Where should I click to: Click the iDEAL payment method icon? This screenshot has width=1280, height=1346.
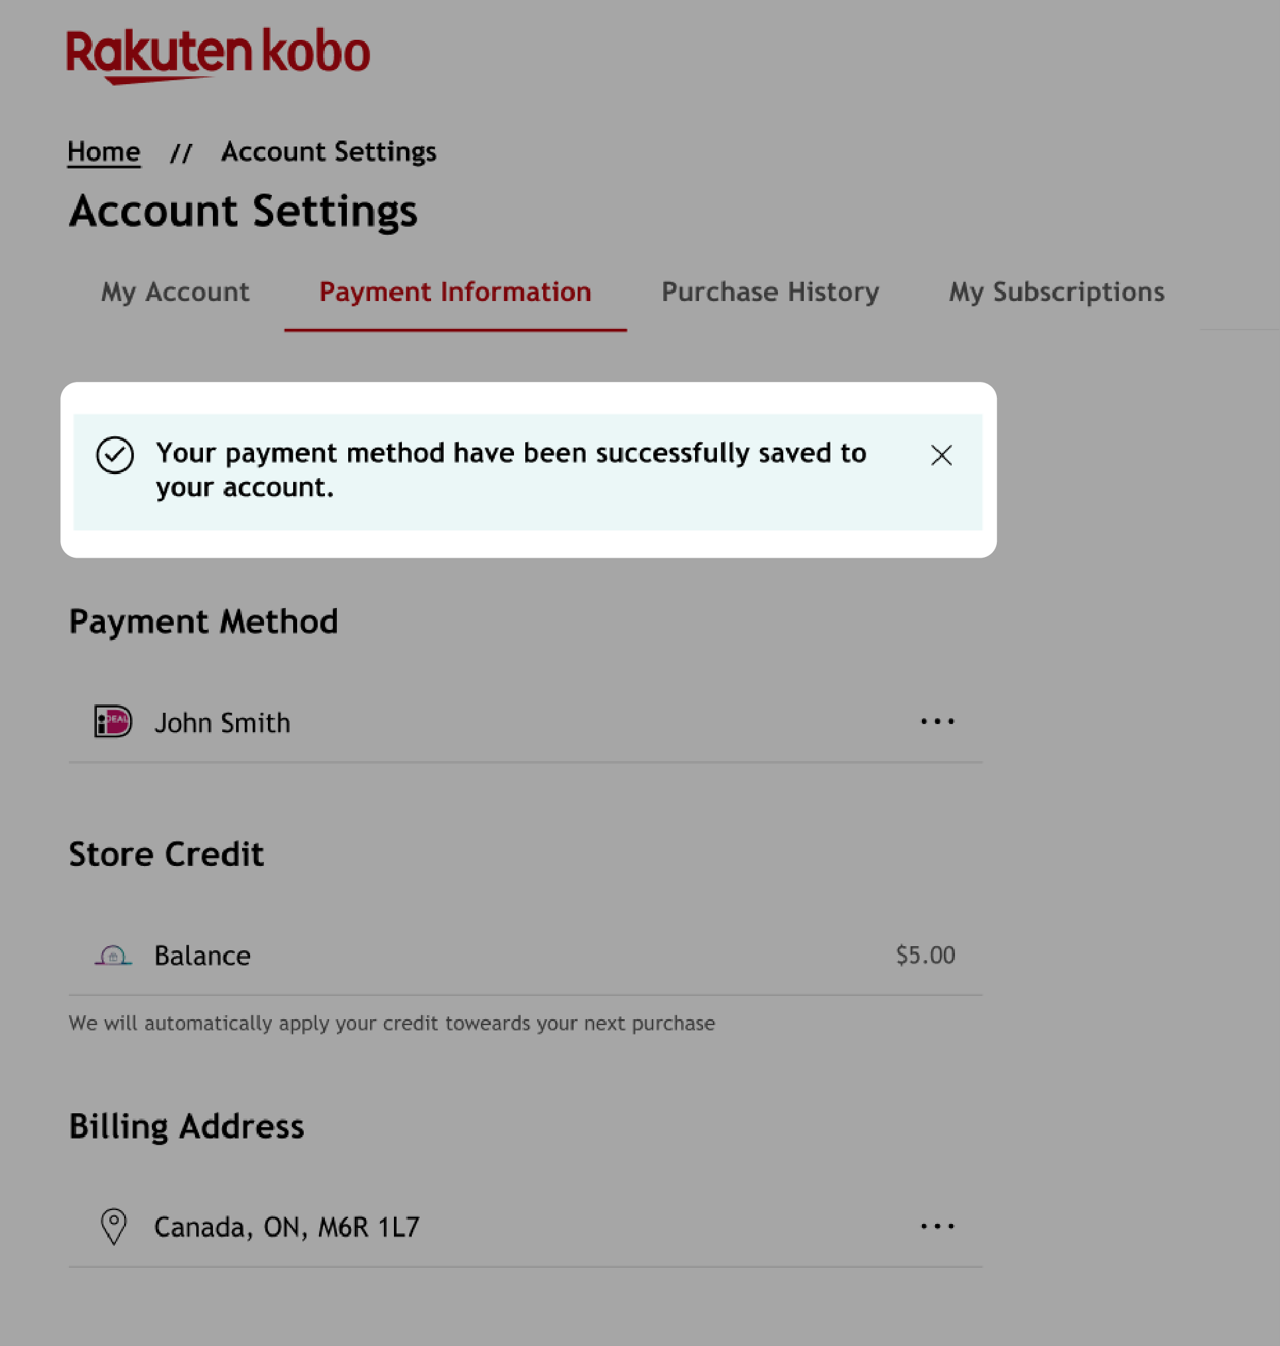[x=114, y=721]
